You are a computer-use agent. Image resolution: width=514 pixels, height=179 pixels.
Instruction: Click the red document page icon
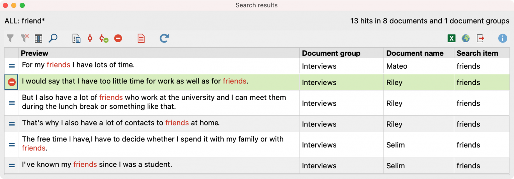(x=141, y=39)
